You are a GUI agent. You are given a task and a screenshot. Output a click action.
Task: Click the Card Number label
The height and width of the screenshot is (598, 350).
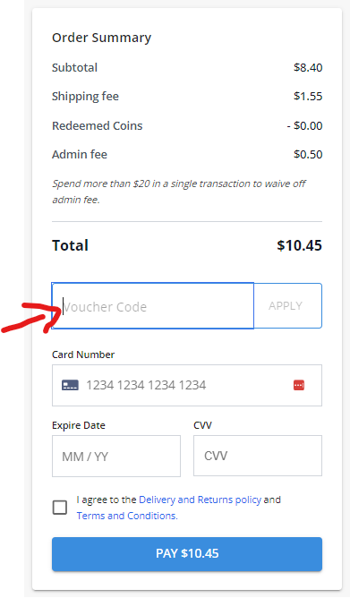[83, 355]
